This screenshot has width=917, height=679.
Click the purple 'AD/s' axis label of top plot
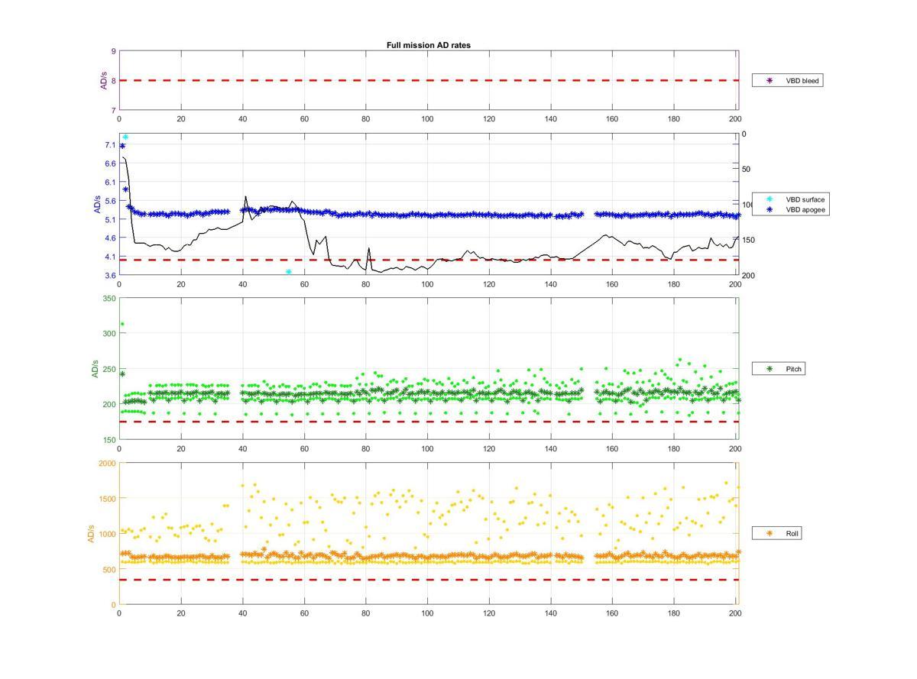tap(104, 80)
